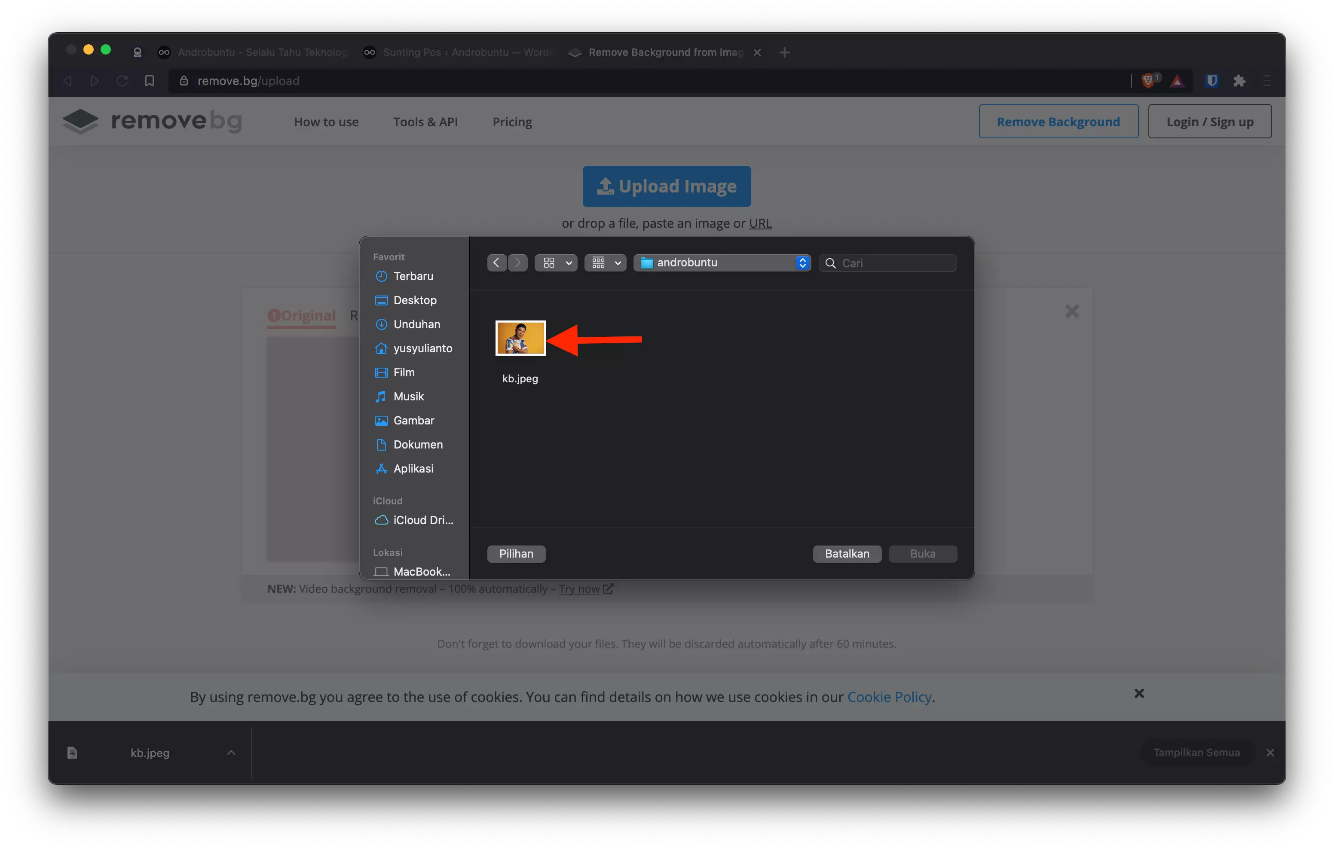Select the kb.jpeg thumbnail
Viewport: 1334px width, 848px height.
pyautogui.click(x=520, y=338)
